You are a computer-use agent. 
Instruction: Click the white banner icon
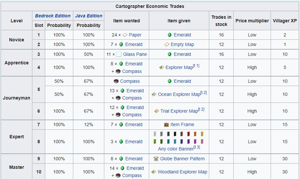(x=155, y=134)
